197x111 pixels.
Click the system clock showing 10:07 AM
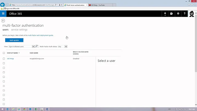(192, 109)
